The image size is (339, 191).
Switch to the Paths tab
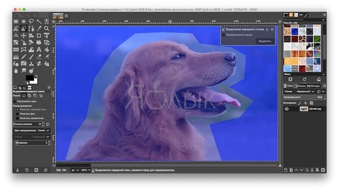point(313,86)
